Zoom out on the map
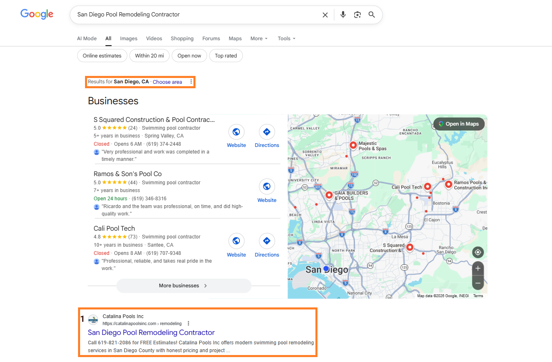 click(478, 283)
